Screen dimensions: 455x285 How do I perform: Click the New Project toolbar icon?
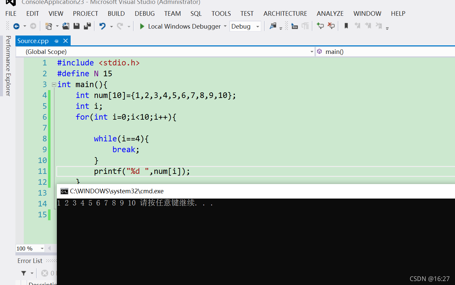[x=49, y=26]
